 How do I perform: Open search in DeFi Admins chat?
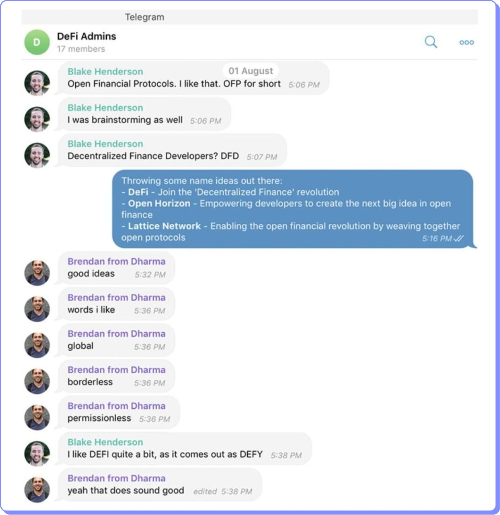431,42
